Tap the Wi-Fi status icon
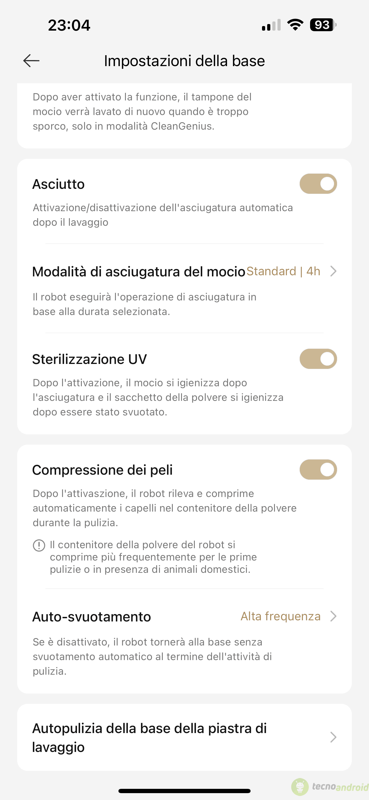 point(295,25)
